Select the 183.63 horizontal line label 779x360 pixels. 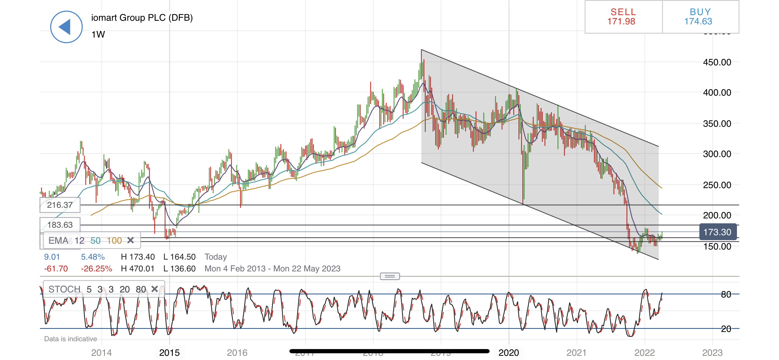click(60, 225)
